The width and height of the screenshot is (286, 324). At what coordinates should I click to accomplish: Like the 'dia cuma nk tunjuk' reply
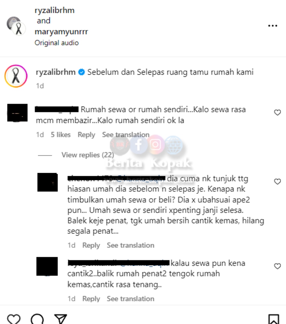277,181
